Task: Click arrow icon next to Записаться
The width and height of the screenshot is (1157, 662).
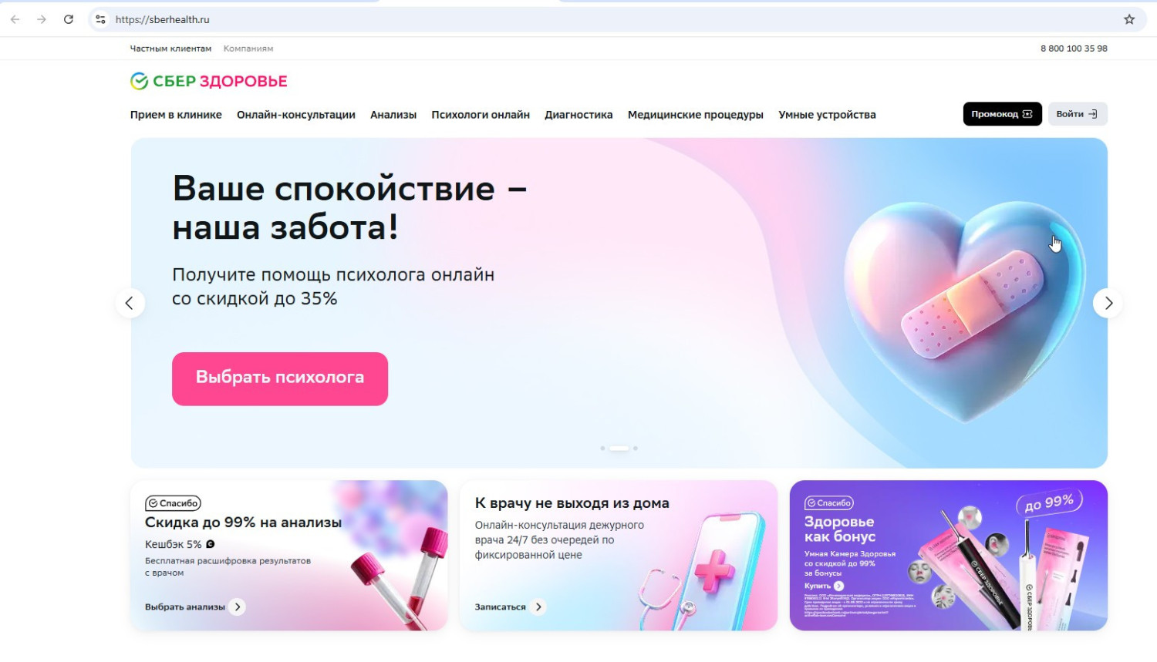Action: pos(538,607)
